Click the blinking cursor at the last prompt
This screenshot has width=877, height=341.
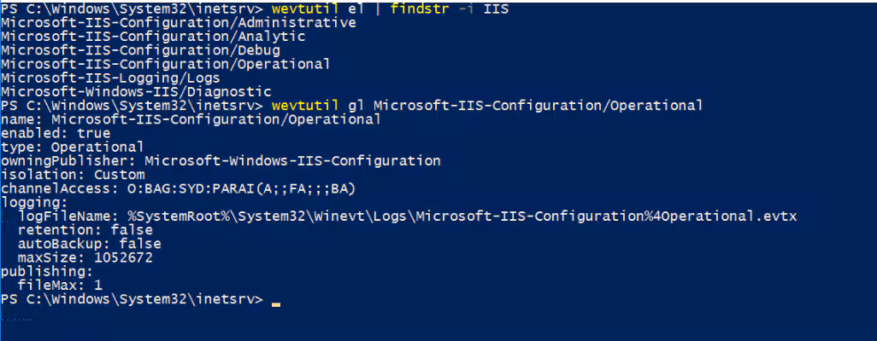276,300
